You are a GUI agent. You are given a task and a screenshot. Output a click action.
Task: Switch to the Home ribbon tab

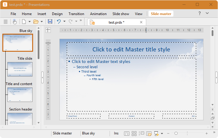pyautogui.click(x=27, y=14)
